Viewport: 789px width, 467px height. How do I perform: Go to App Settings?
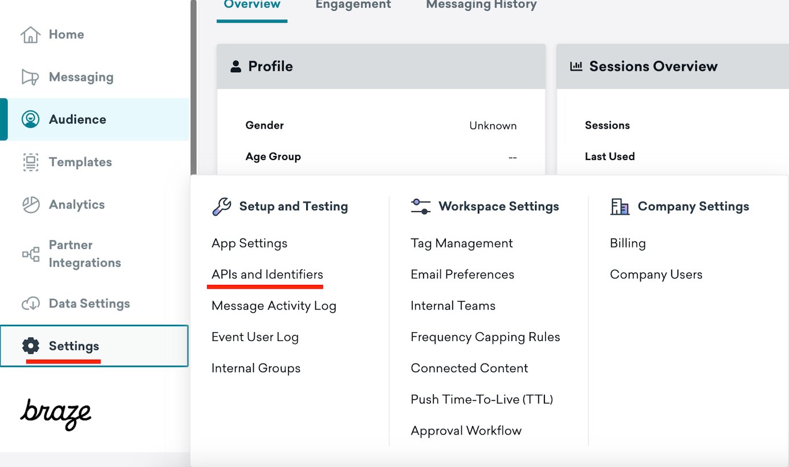249,243
